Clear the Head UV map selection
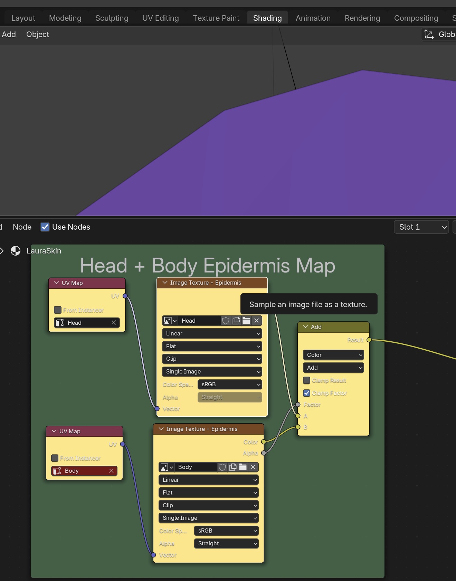The image size is (456, 581). click(x=114, y=323)
